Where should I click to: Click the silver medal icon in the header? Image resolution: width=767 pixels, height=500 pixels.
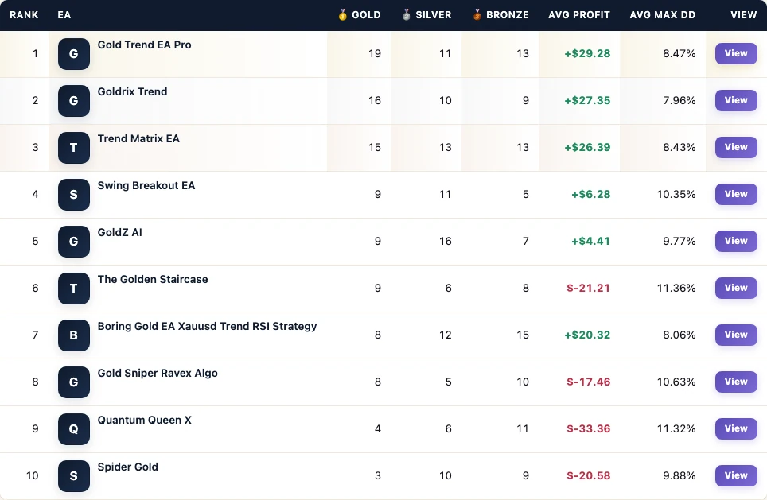coord(406,14)
